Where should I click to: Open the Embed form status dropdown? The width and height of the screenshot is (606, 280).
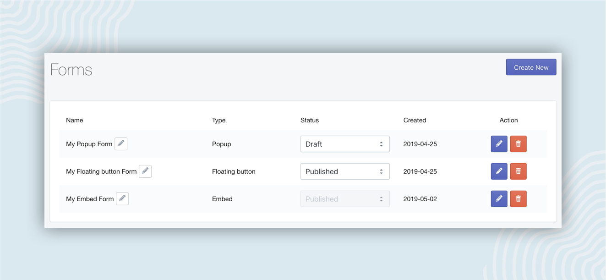click(x=345, y=199)
